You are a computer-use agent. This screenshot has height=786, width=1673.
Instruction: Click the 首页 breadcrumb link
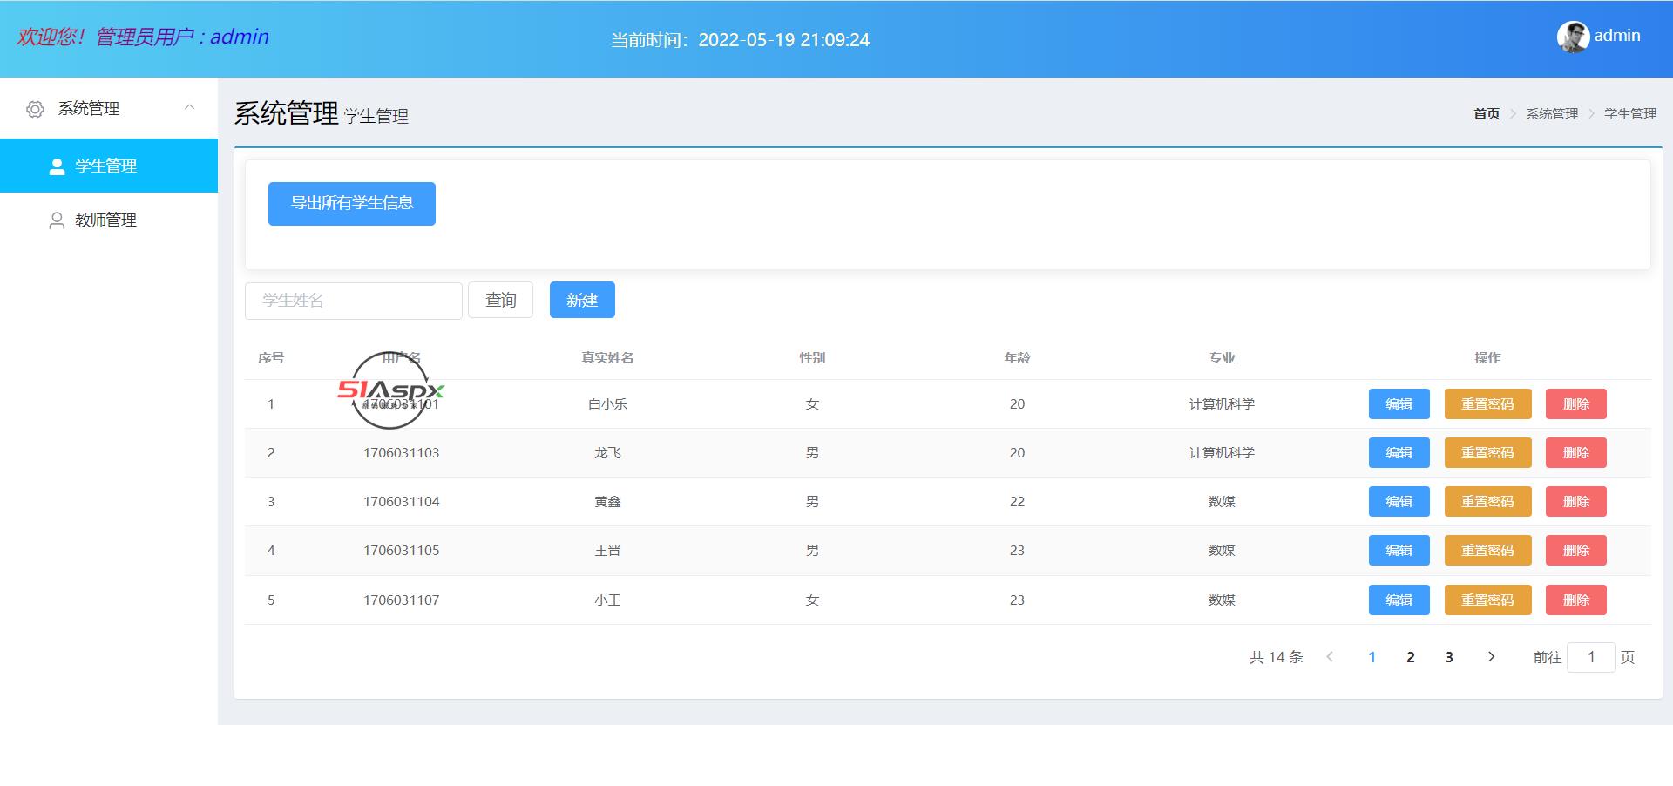(1486, 114)
